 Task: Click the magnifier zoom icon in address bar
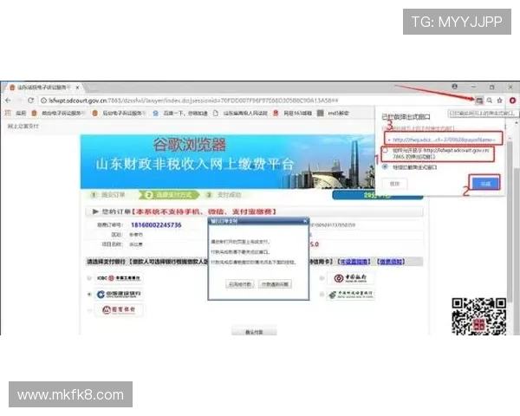pyautogui.click(x=490, y=101)
